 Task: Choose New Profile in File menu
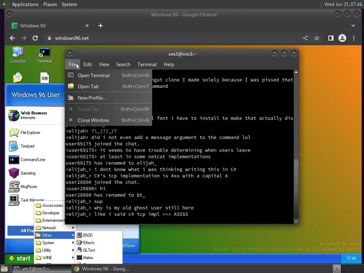point(108,98)
